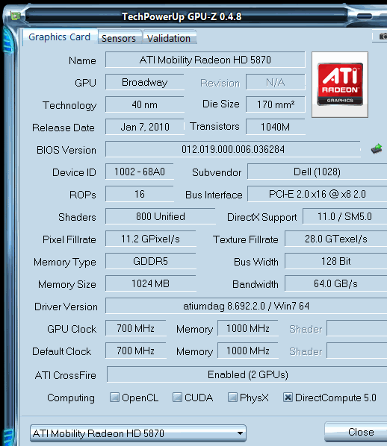
Task: Click the Shaders value 800 Unified
Action: coord(161,216)
